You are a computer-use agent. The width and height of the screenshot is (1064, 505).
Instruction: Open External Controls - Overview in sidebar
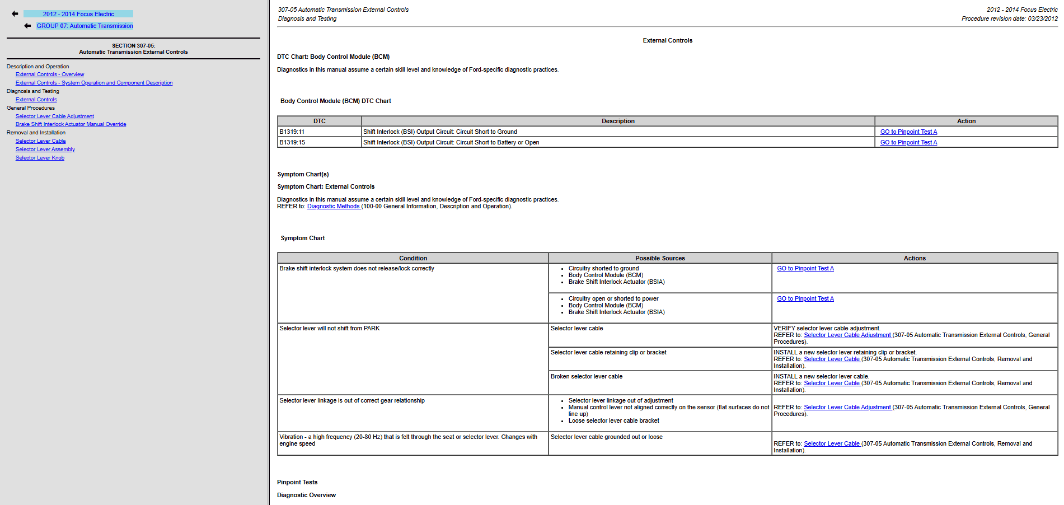(x=50, y=74)
